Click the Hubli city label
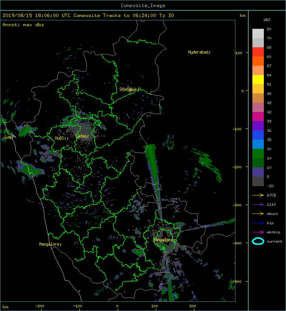Image resolution: width=286 pixels, height=311 pixels. point(61,138)
